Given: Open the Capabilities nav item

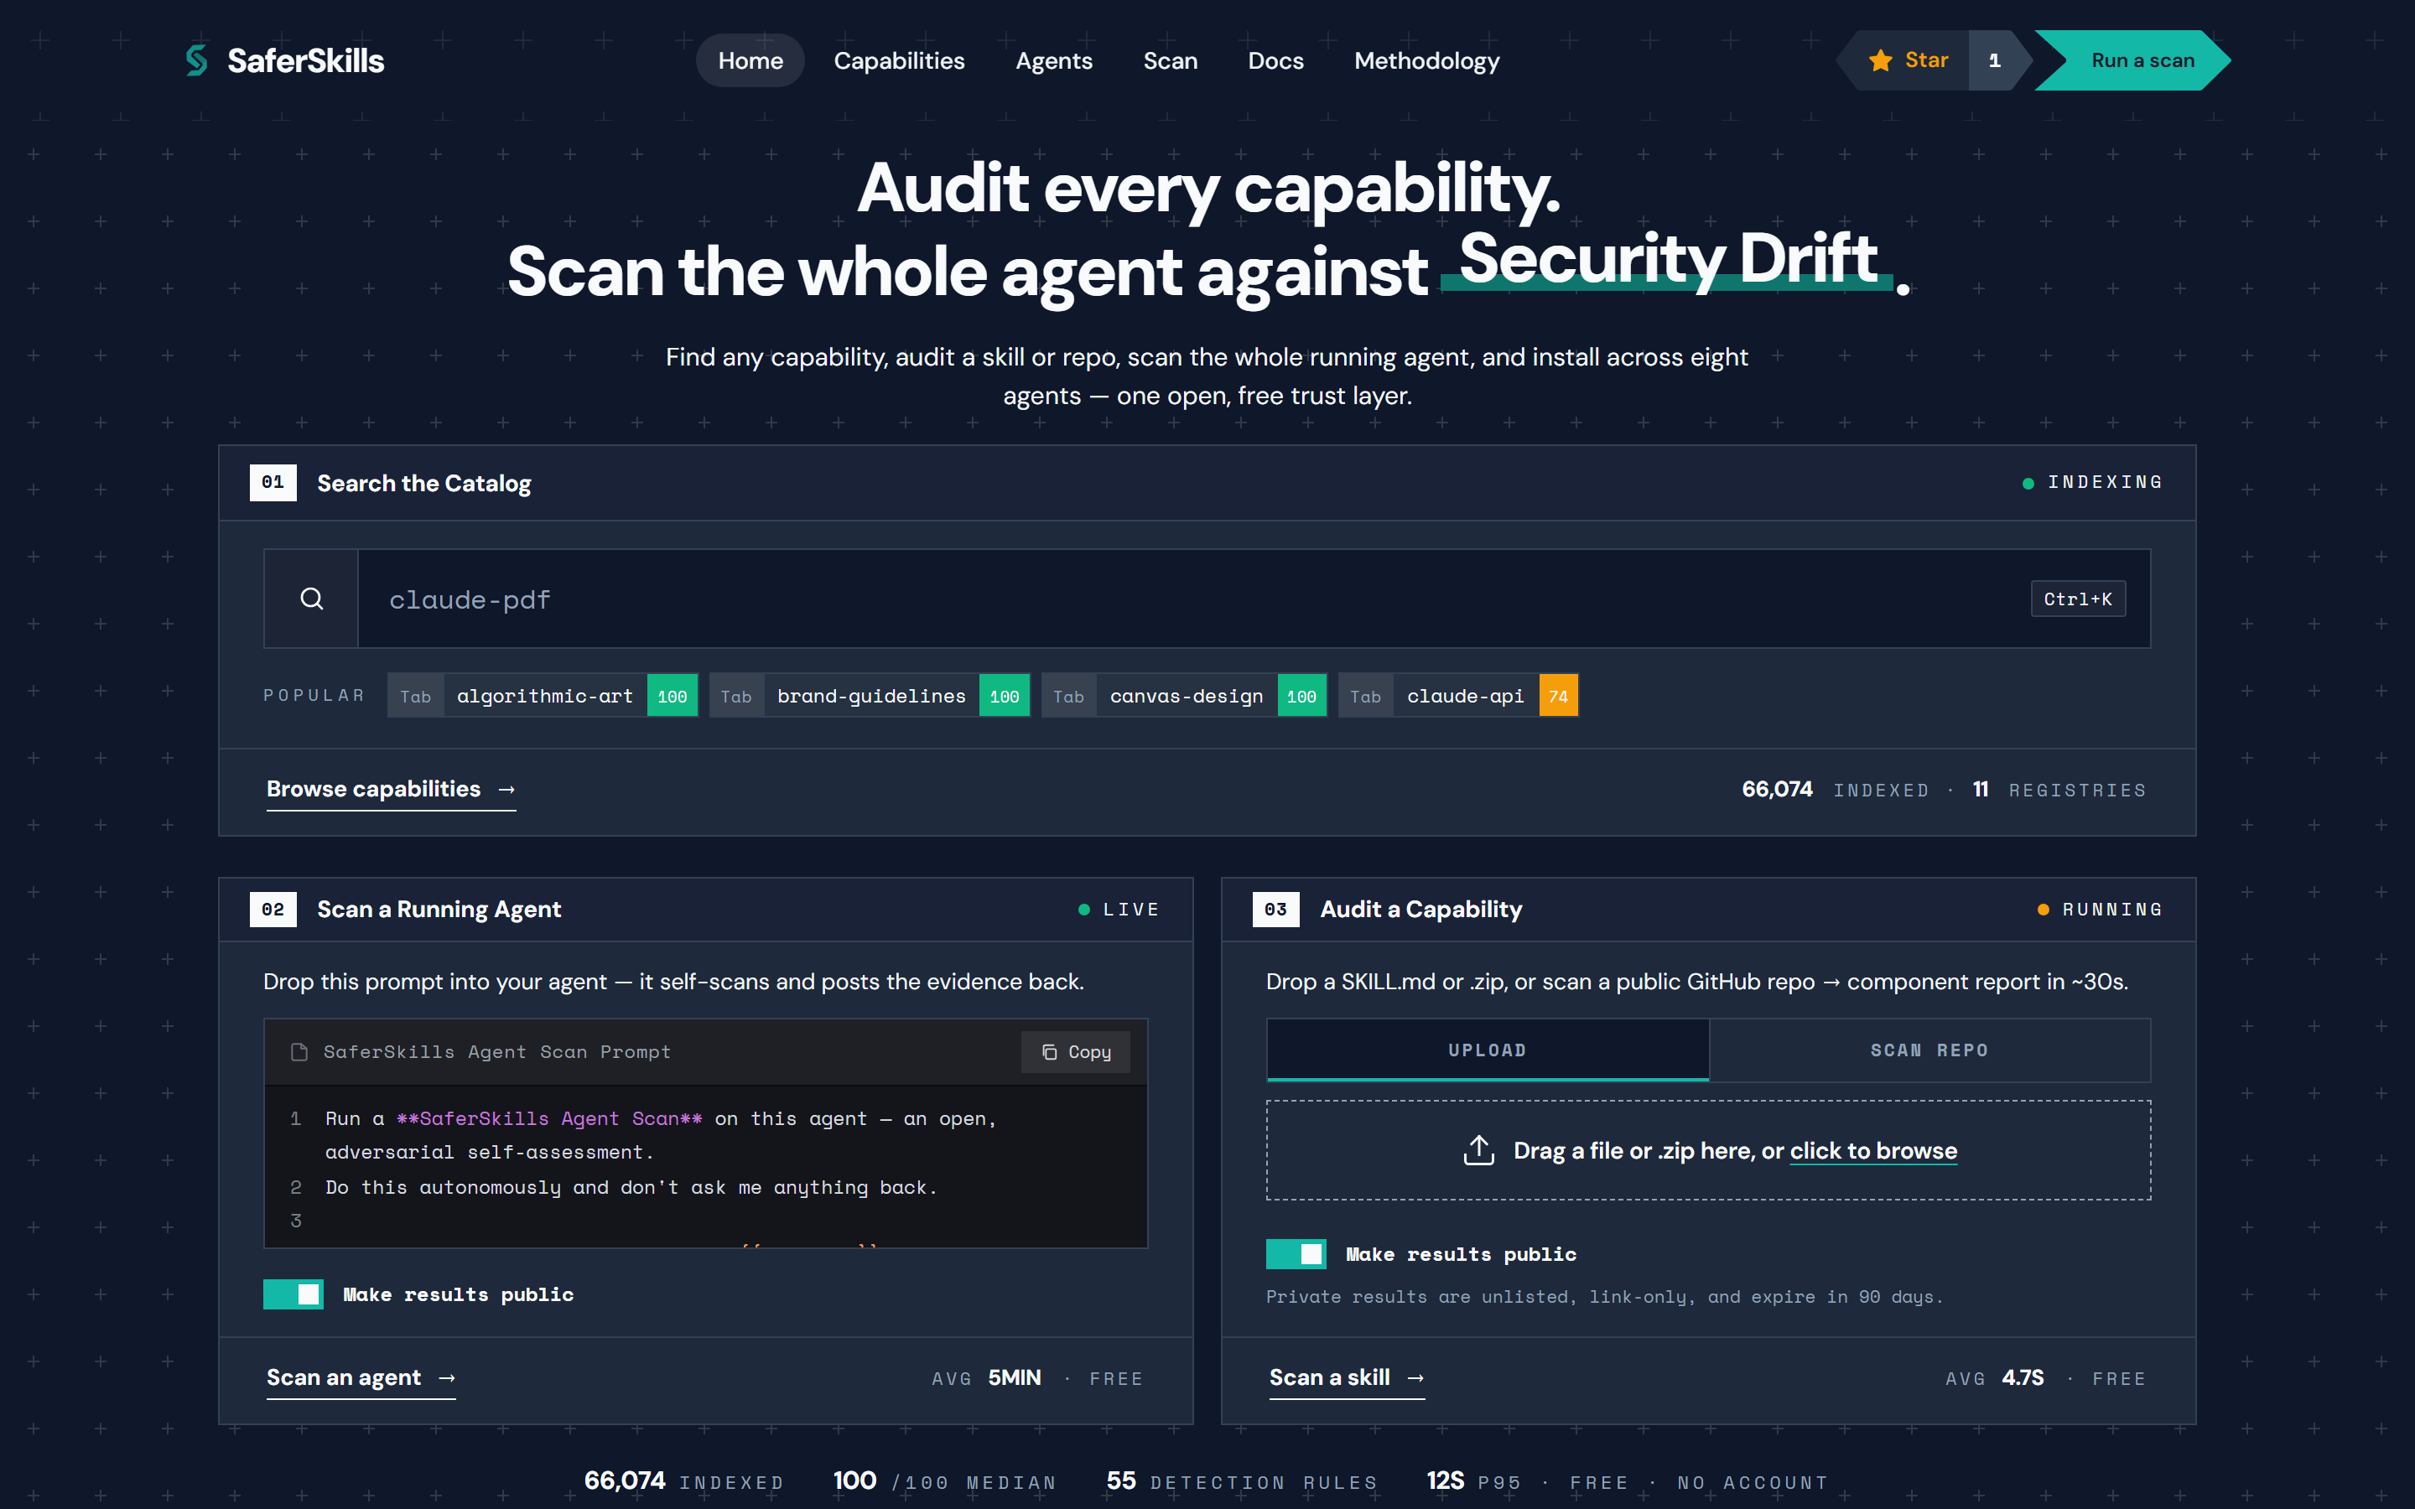Looking at the screenshot, I should [x=899, y=61].
